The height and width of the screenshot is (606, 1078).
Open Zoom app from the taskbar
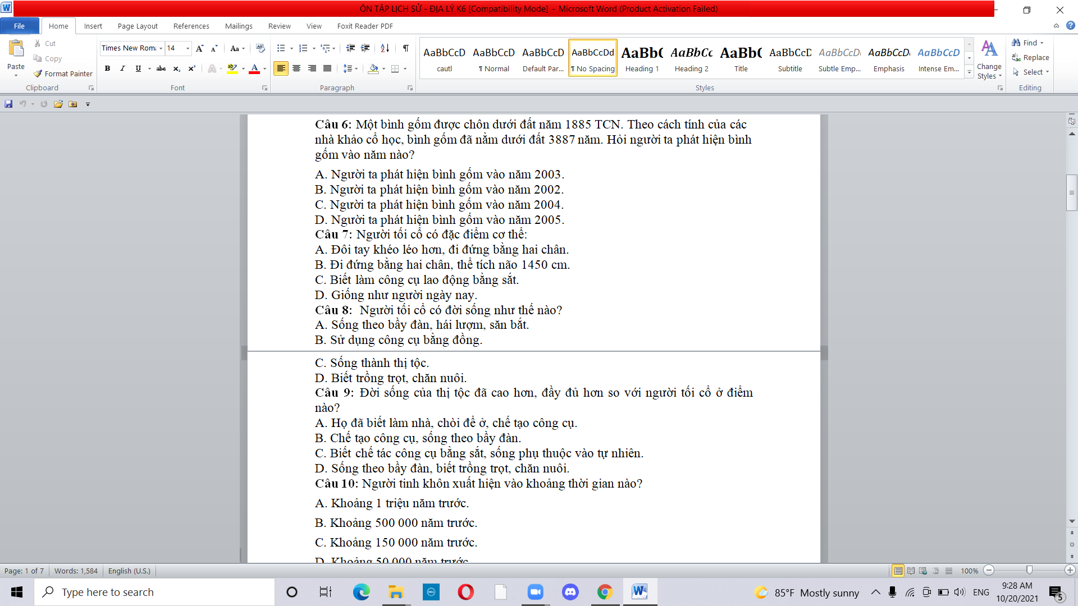[x=535, y=592]
